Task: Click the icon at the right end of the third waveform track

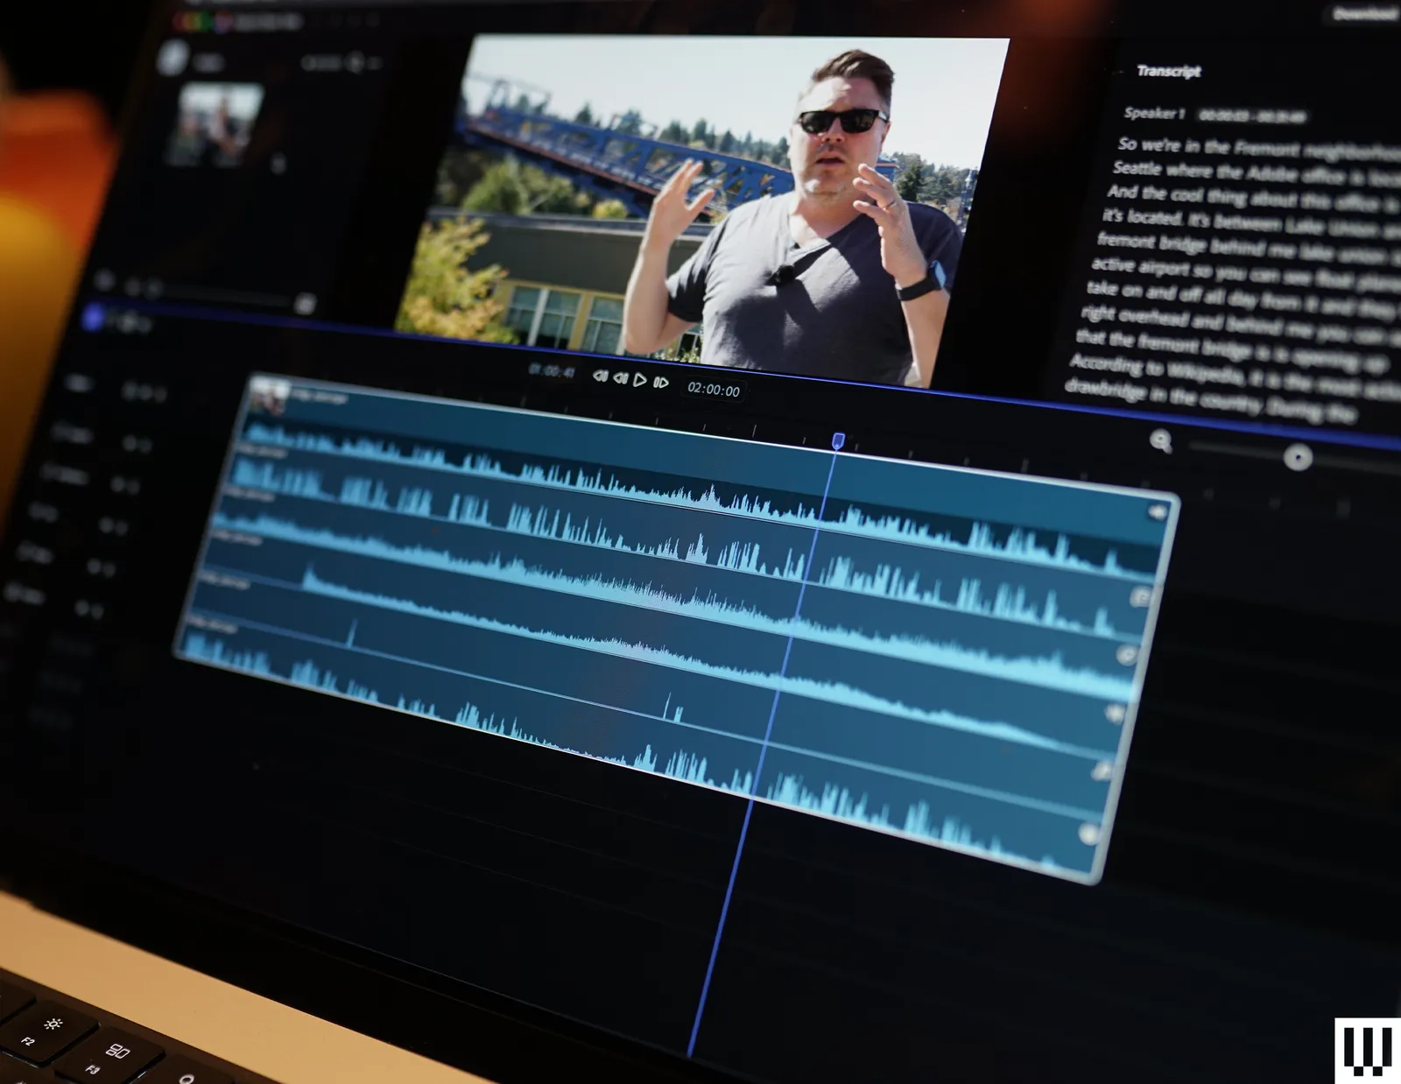Action: pyautogui.click(x=1128, y=655)
